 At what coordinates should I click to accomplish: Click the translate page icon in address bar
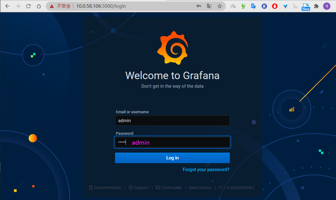(209, 6)
